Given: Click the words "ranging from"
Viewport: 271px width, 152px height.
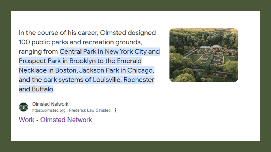Looking at the screenshot, I should (38, 51).
